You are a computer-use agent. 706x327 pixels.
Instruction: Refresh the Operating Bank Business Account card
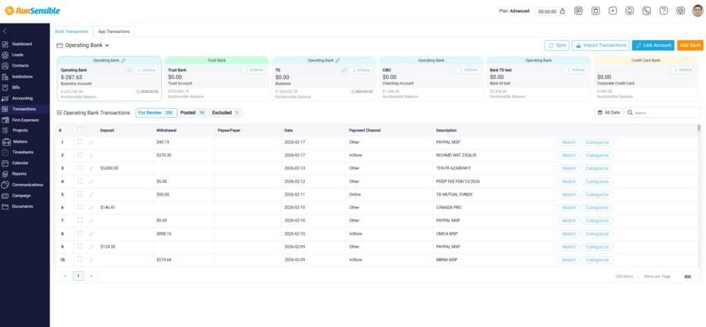coord(129,70)
